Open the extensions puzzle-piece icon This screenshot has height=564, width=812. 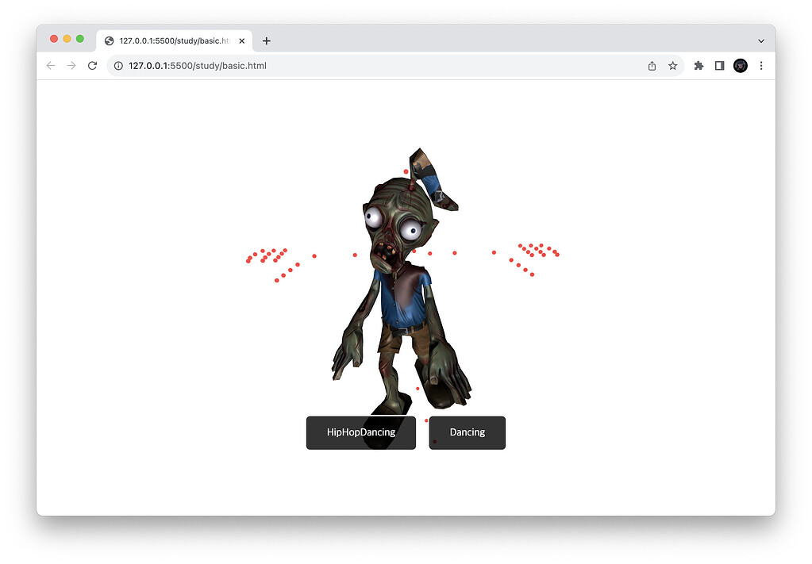(698, 66)
